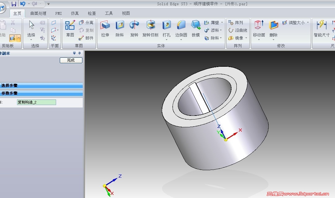The width and height of the screenshot is (335, 198).
Task: Click the X axis of the model triad
Action: coord(233,135)
